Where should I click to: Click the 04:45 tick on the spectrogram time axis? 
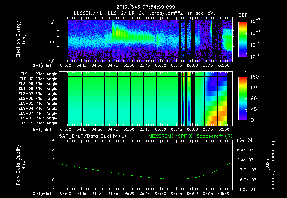coord(113,65)
